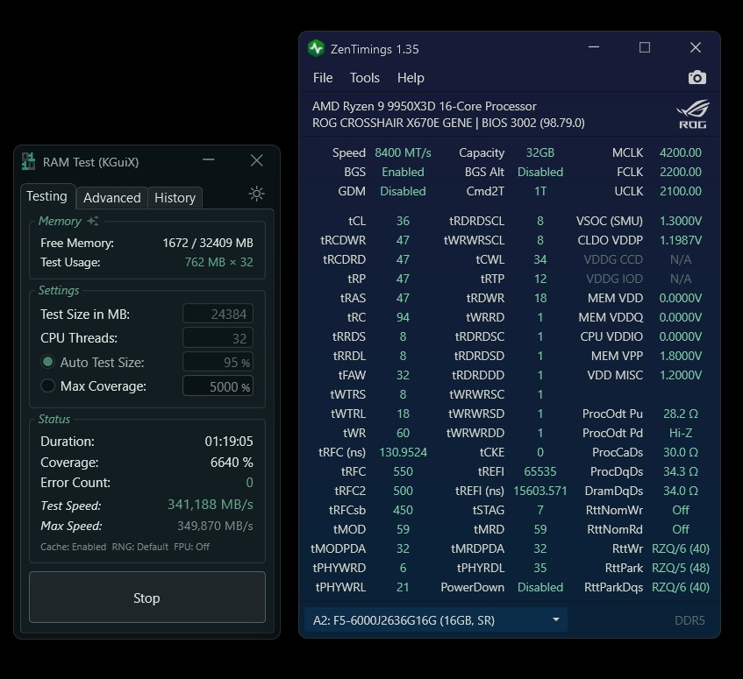
Task: Click the DDR5 label in ZenTimings
Action: 689,620
